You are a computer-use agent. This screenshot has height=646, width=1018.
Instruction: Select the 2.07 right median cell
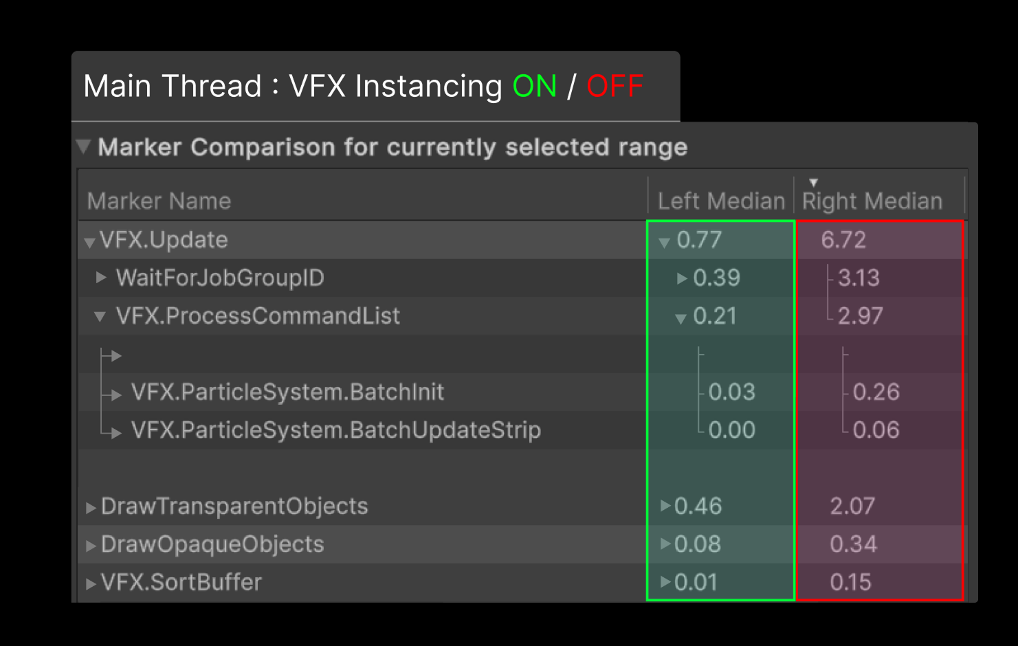click(x=852, y=506)
